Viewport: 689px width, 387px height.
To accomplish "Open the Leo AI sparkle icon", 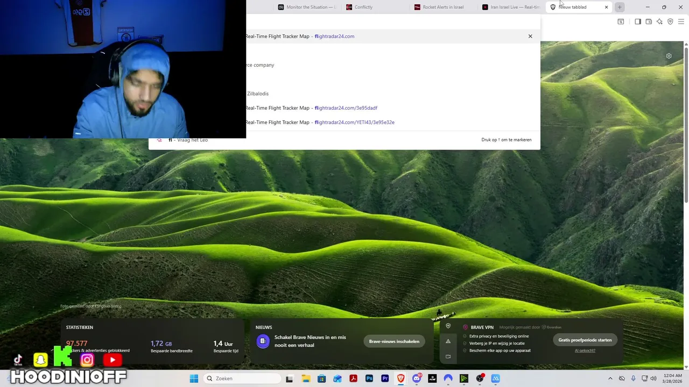I will [x=659, y=21].
